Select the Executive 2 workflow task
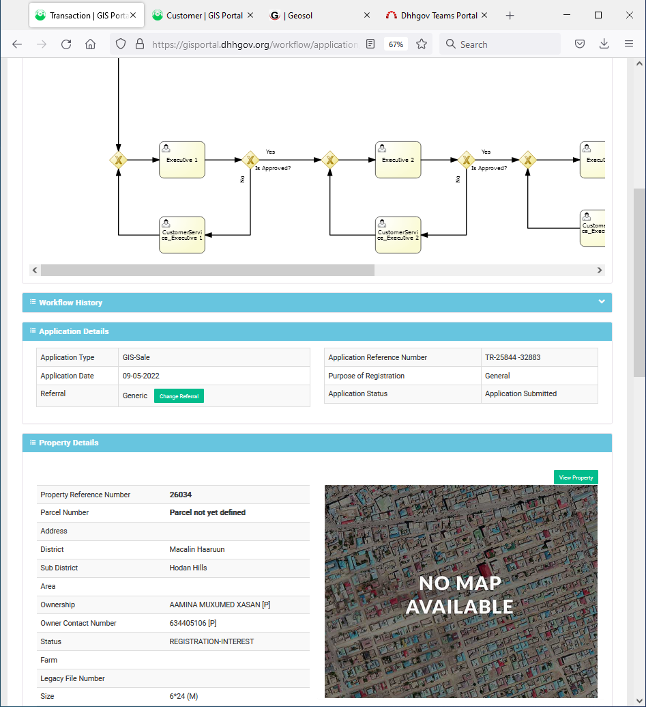Screen dimensions: 646x707 point(398,160)
